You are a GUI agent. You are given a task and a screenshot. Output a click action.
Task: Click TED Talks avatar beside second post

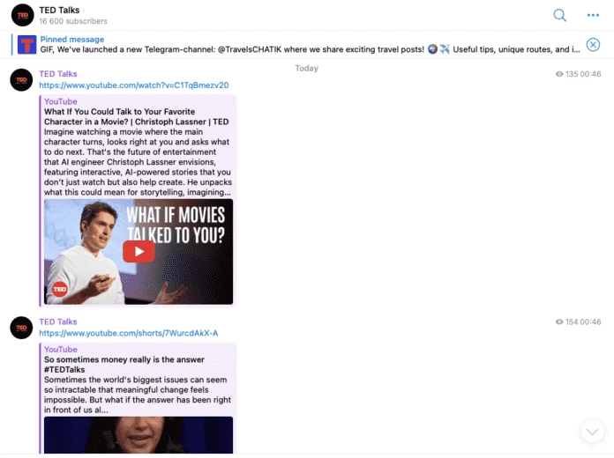point(22,328)
